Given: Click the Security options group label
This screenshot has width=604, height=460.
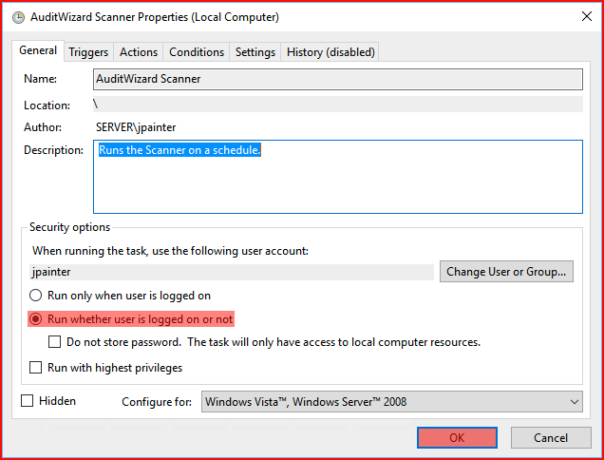Looking at the screenshot, I should pyautogui.click(x=69, y=227).
